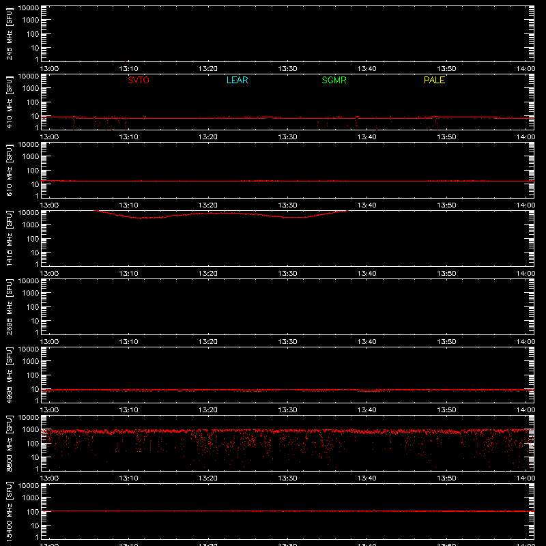This screenshot has height=546, width=546.
Task: Click the 10000 y-tick of 245 MHz panel
Action: (x=29, y=8)
